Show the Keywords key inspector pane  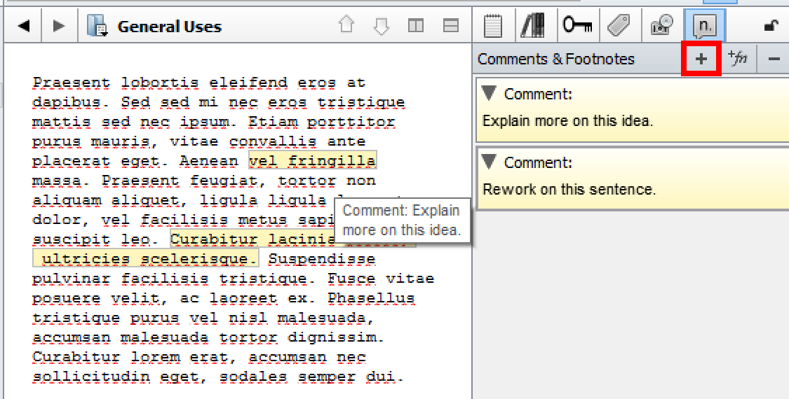point(577,27)
